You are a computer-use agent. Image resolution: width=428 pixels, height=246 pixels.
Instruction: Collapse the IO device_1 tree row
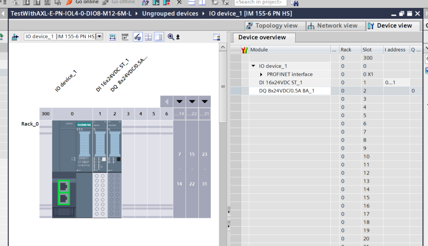(x=253, y=66)
